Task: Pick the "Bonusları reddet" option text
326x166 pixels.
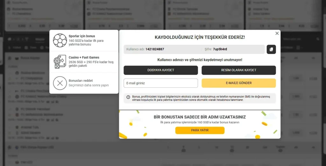Action: point(81,81)
